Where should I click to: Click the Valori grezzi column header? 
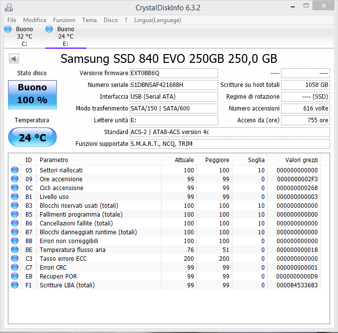(294, 160)
